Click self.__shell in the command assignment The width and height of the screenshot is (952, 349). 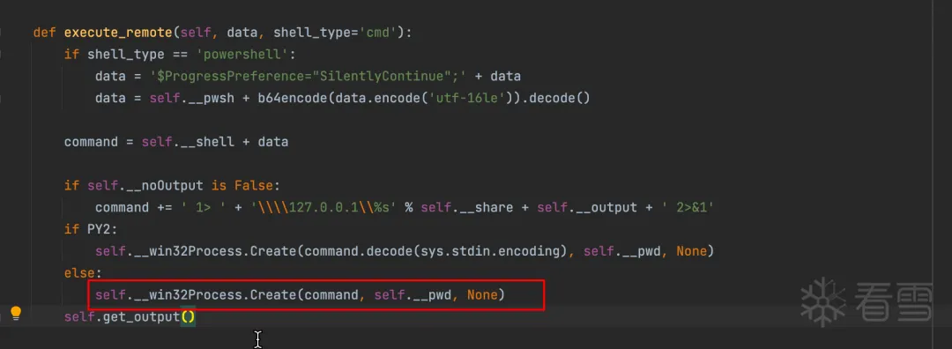(188, 142)
